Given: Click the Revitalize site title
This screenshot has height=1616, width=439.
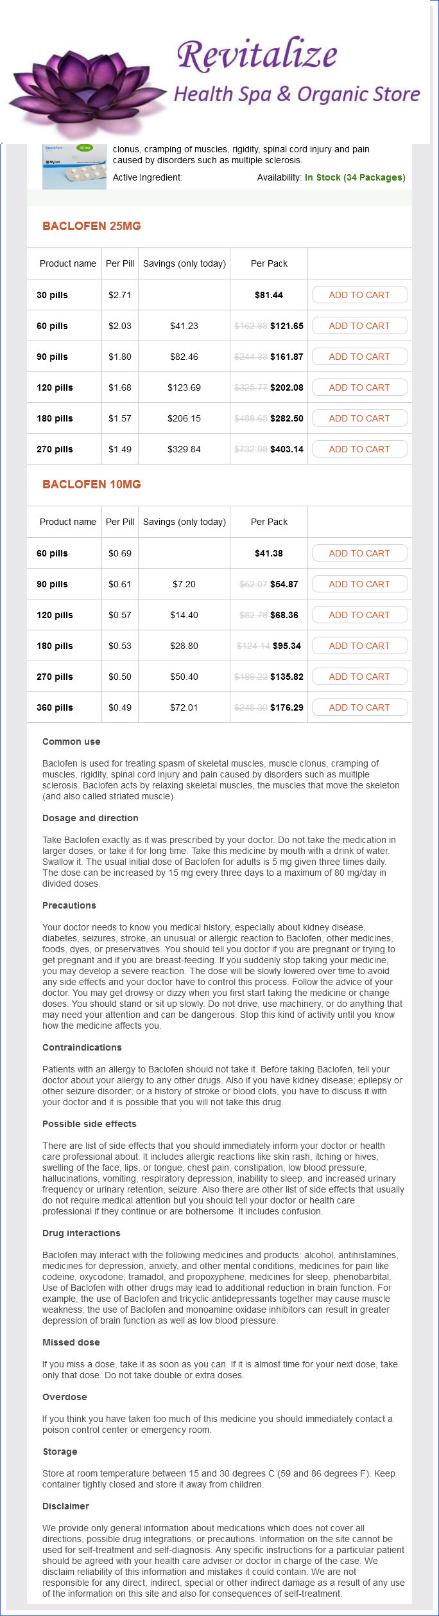Looking at the screenshot, I should (x=257, y=55).
